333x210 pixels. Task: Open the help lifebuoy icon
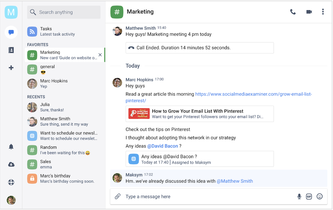[11, 182]
